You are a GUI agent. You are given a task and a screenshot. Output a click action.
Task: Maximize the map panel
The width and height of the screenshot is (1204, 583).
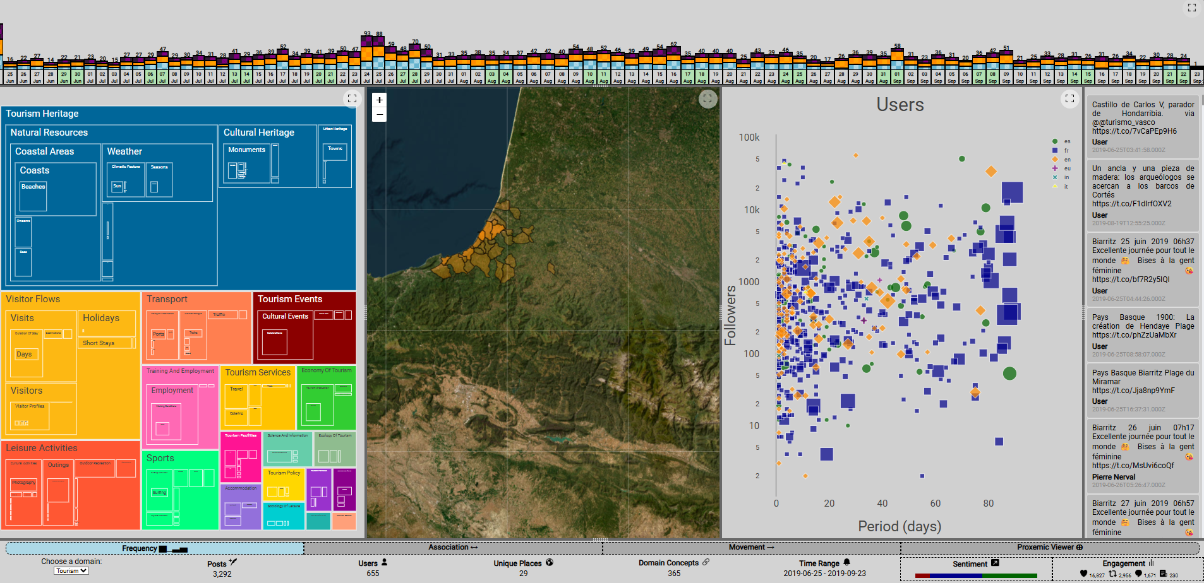pos(707,98)
